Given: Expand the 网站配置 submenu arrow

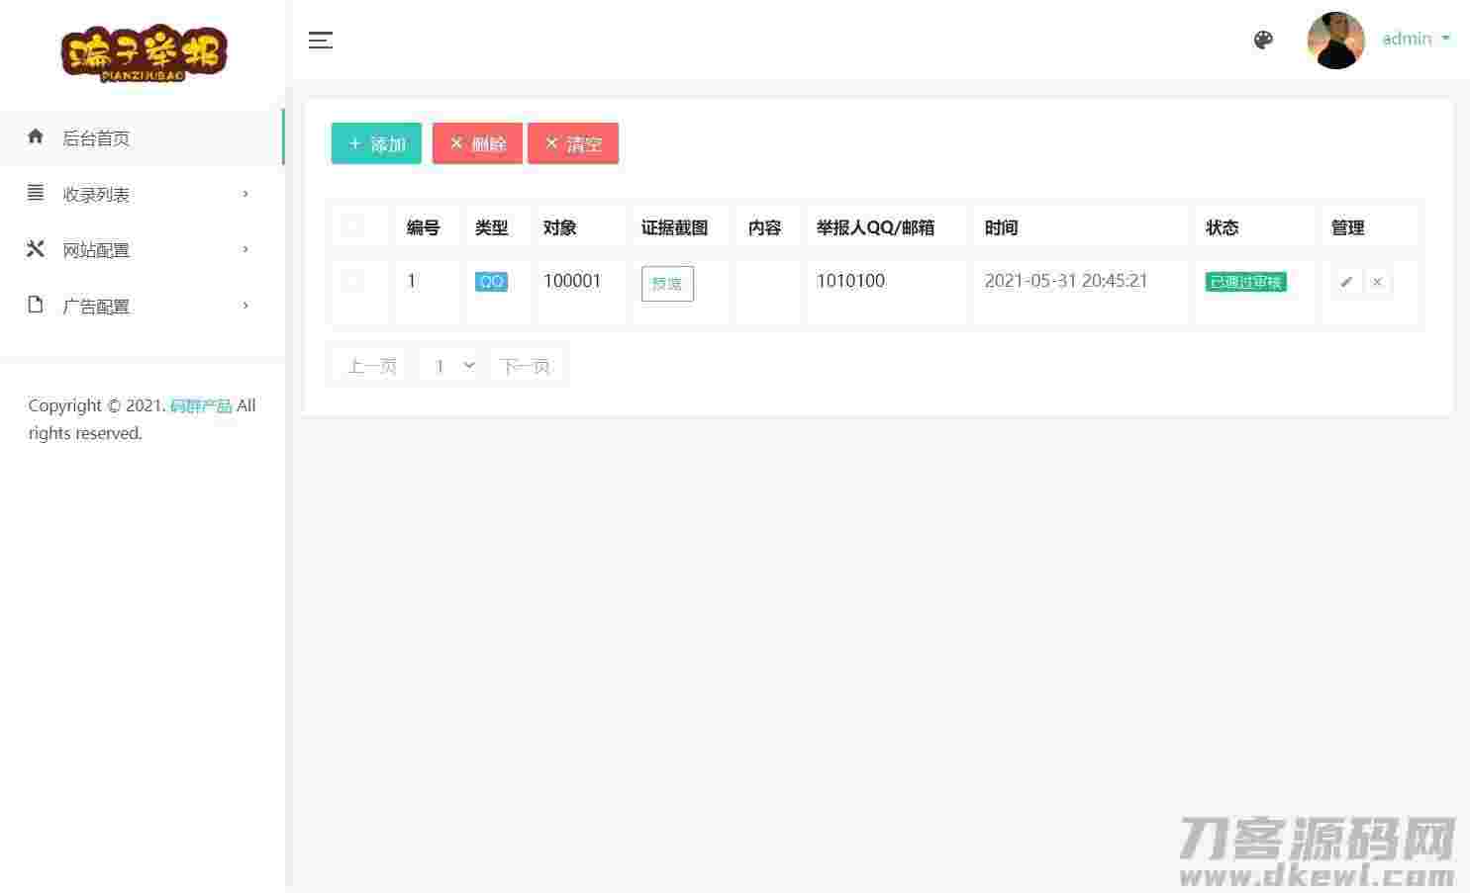Looking at the screenshot, I should (x=245, y=249).
